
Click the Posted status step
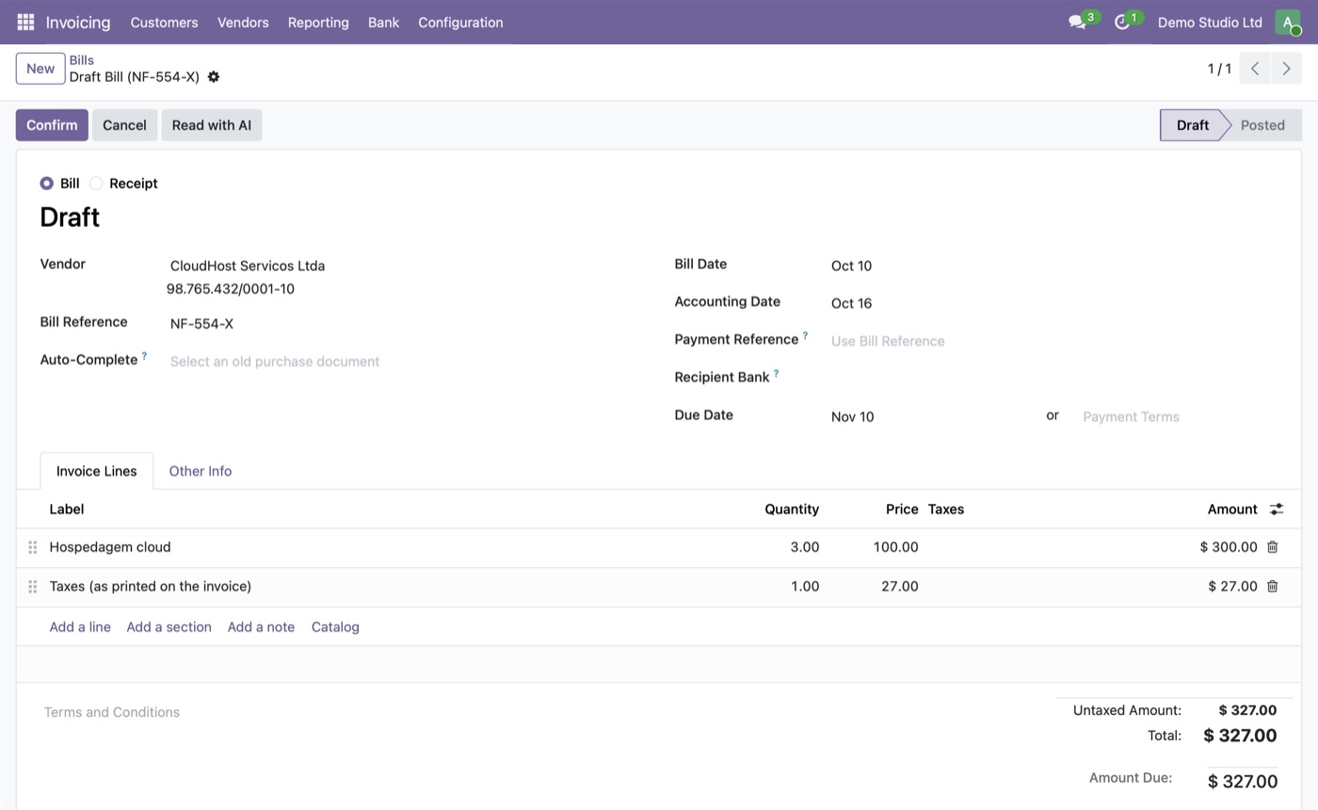point(1262,125)
